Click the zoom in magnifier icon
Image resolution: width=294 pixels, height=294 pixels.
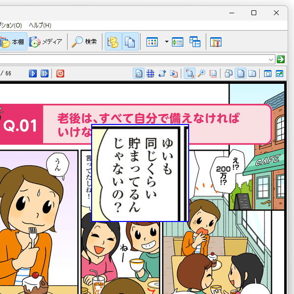point(201,73)
